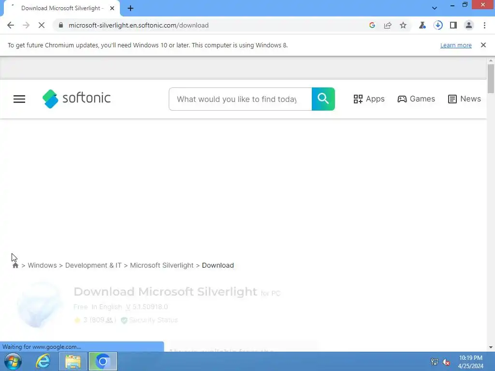
Task: Close the Download Microsoft Silverlight tab
Action: coord(112,8)
